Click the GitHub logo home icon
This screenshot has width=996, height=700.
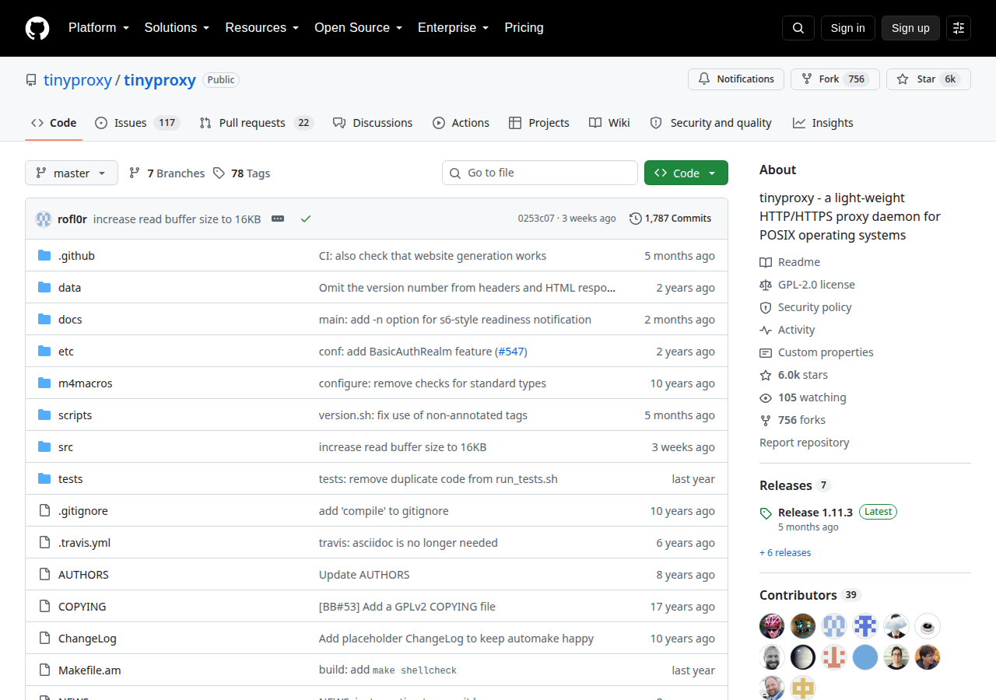(37, 28)
